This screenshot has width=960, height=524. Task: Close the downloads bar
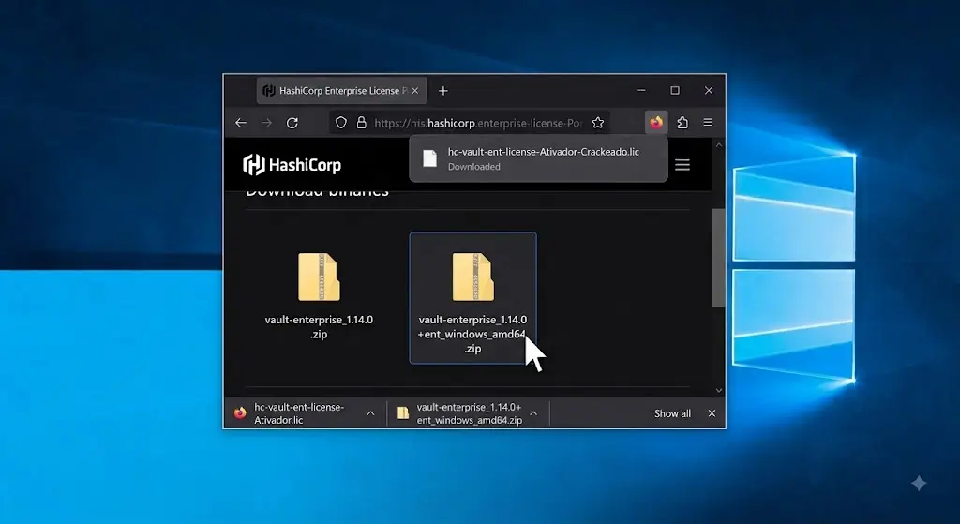[712, 413]
